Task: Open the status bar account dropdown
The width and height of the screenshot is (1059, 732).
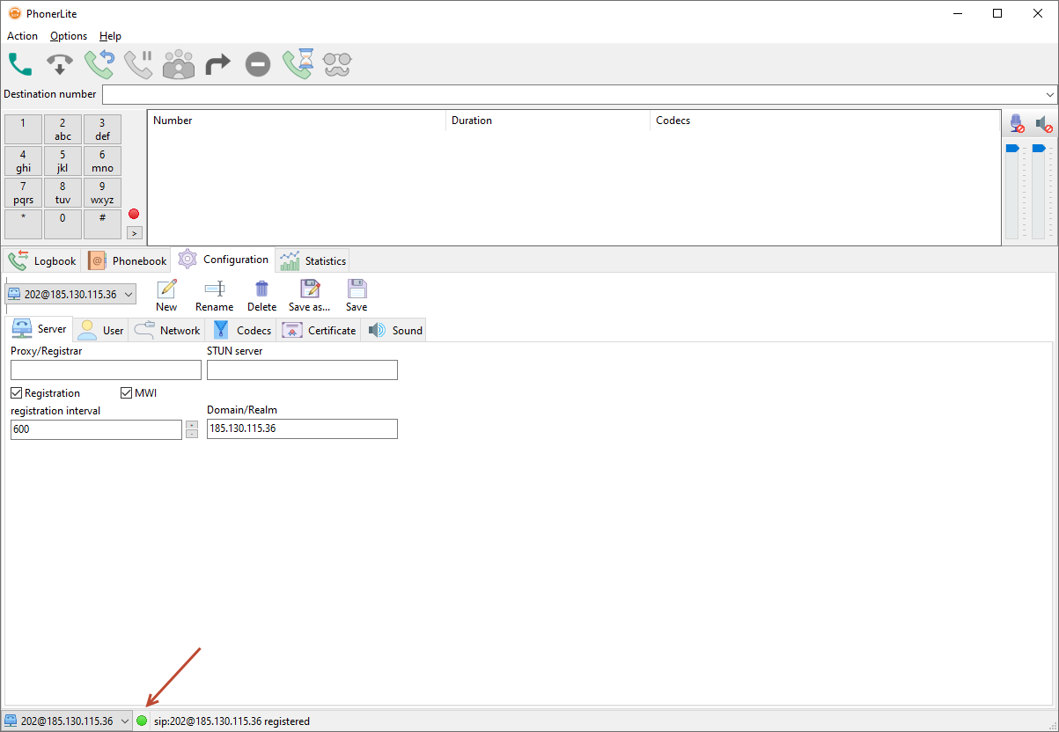Action: 124,721
